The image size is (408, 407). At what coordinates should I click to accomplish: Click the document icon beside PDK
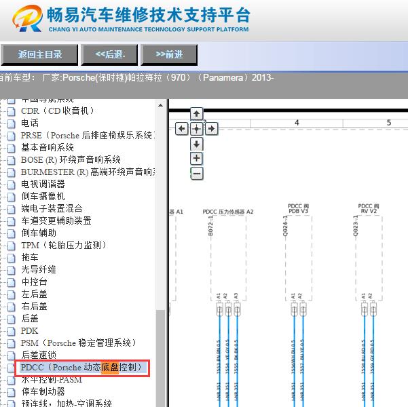[x=11, y=331]
